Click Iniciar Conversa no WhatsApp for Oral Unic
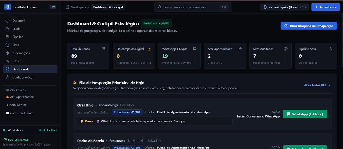343x149 pixels. pos(258,116)
